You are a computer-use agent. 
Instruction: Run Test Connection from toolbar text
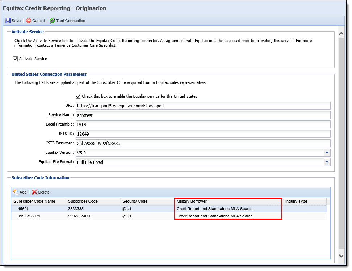(71, 21)
